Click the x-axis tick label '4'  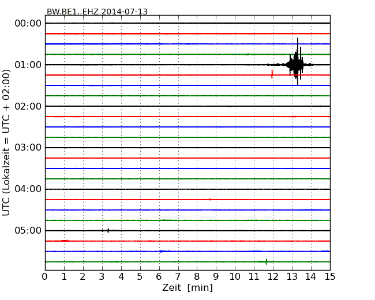121,277
